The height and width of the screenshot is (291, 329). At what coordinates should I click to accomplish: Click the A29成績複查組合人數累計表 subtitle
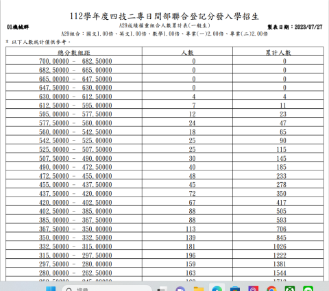pyautogui.click(x=164, y=25)
